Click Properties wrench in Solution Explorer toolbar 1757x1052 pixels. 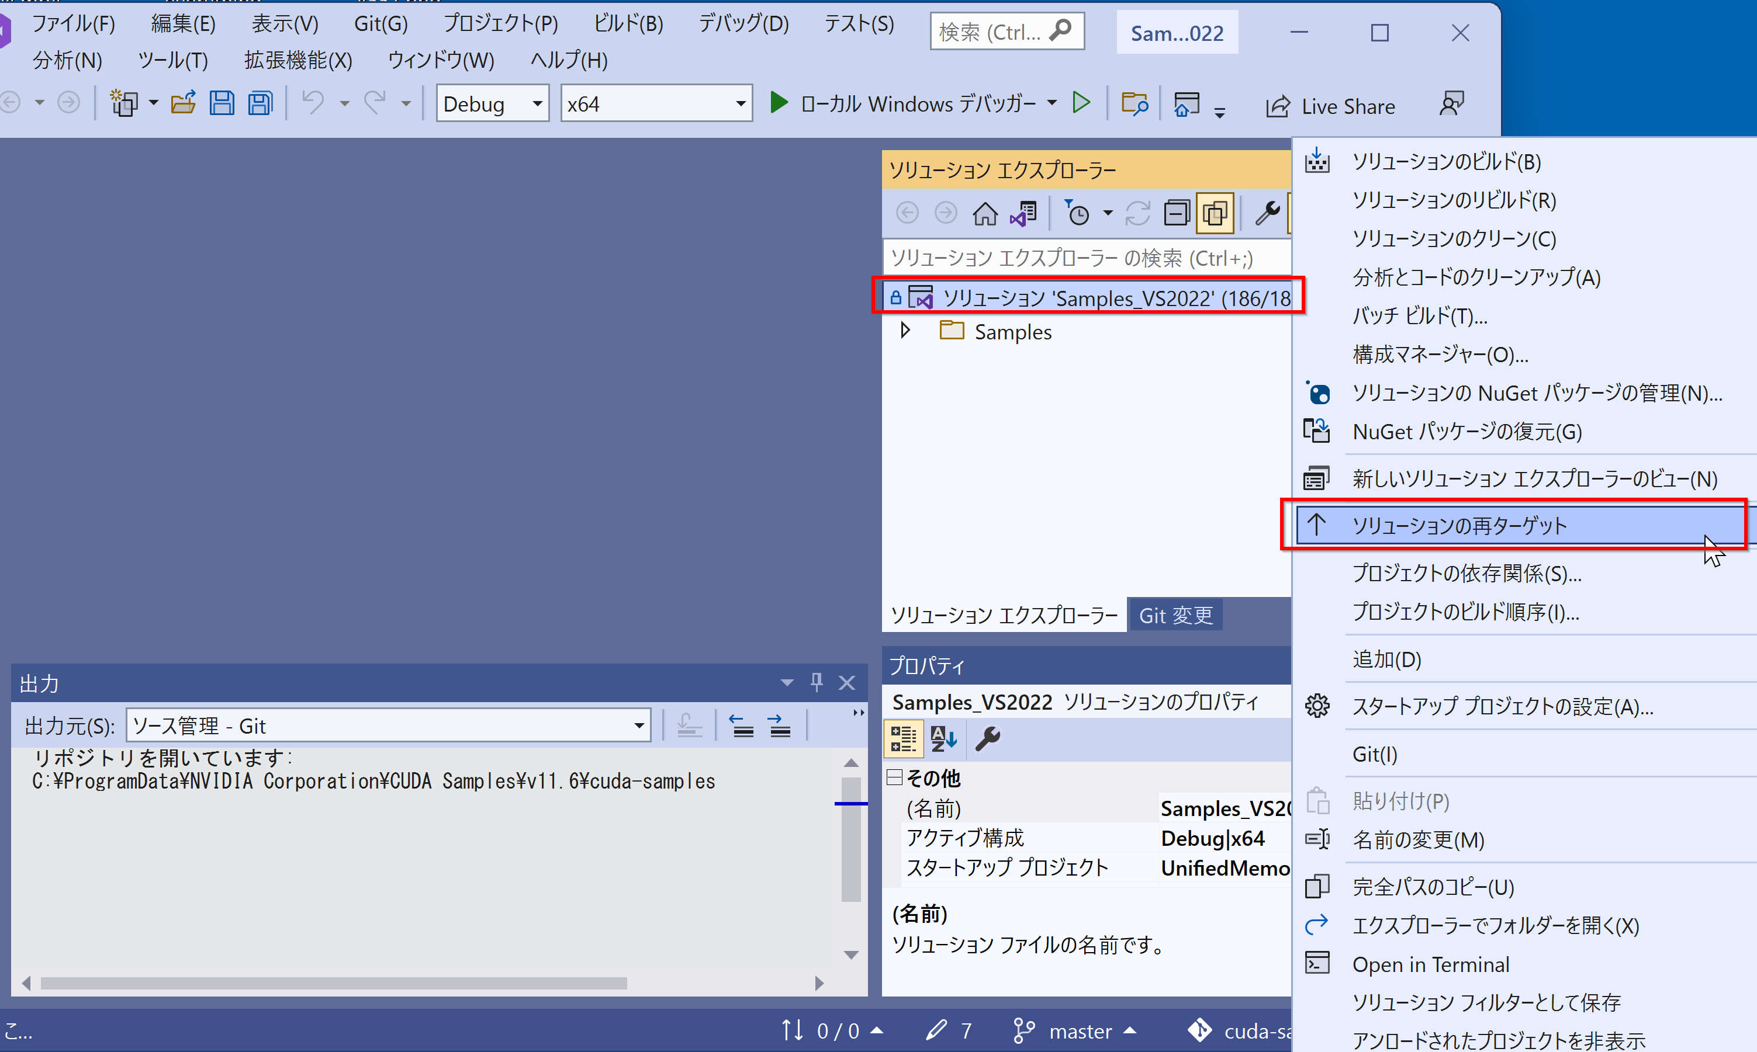coord(1267,213)
